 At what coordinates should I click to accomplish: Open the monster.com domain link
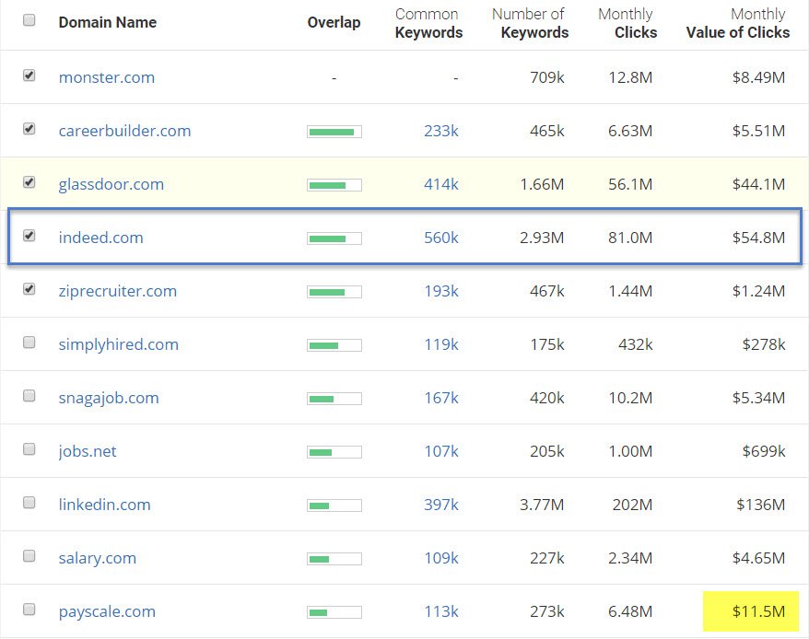[x=107, y=77]
